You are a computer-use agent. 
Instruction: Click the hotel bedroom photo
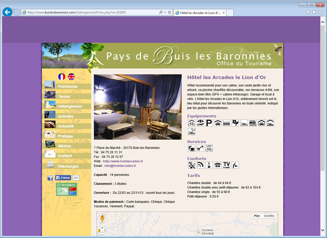click(x=137, y=107)
